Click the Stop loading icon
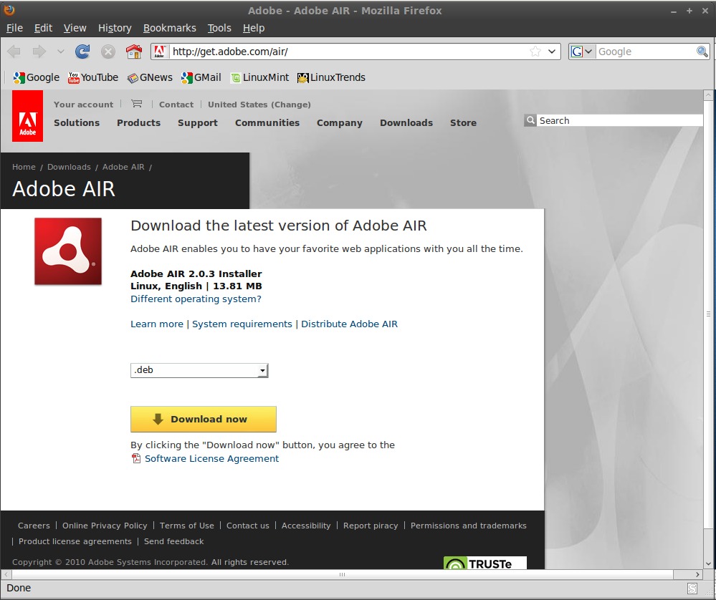 [x=108, y=52]
